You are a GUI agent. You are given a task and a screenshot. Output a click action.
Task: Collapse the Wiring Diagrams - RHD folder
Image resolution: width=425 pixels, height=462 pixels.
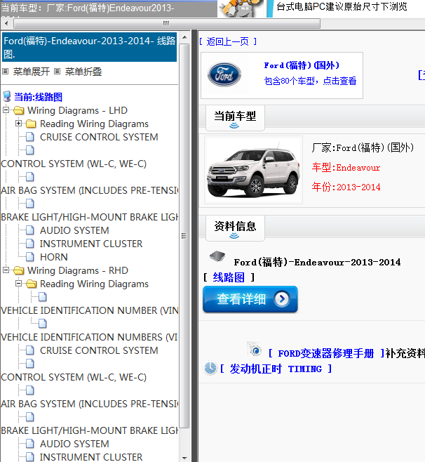pos(6,270)
